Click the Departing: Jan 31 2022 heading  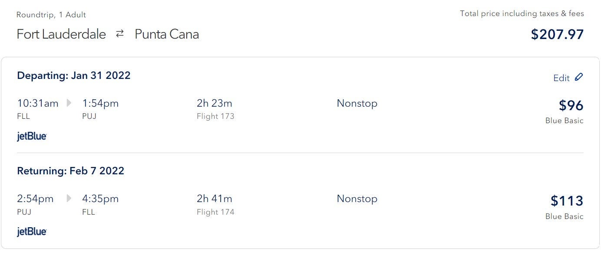(x=74, y=75)
